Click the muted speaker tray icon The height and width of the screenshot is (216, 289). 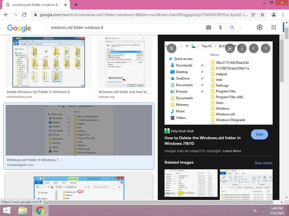pyautogui.click(x=255, y=211)
